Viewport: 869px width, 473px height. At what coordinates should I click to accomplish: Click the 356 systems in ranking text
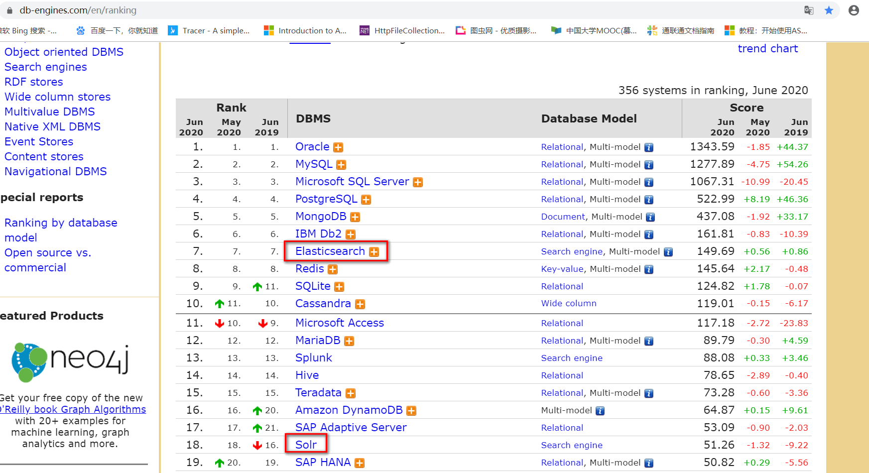pos(713,91)
